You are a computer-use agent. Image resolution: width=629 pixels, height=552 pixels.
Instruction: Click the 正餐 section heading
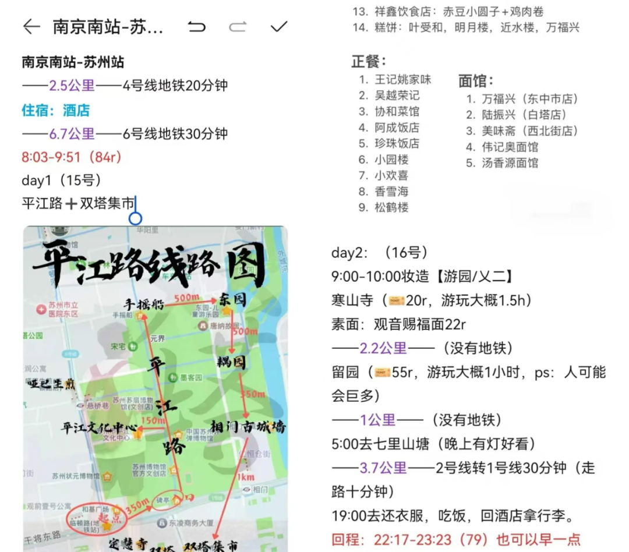(369, 61)
